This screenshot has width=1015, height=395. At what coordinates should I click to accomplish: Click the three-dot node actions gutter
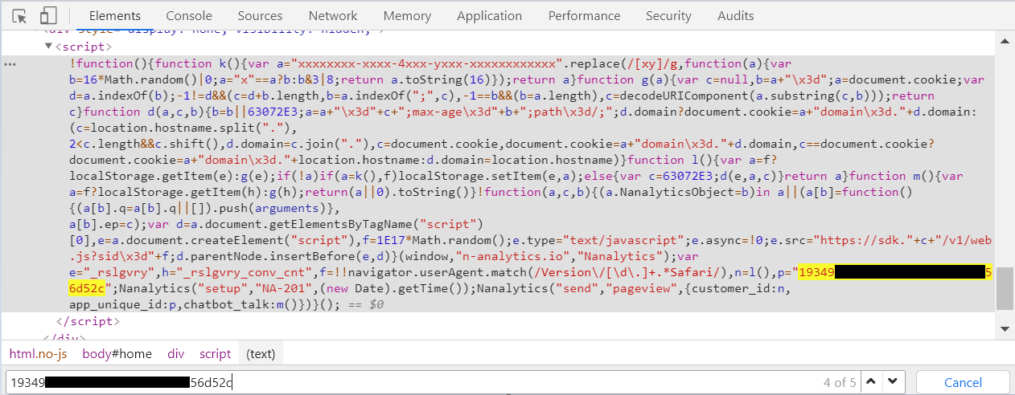10,63
